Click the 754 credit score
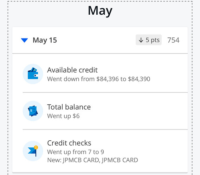 pyautogui.click(x=173, y=40)
